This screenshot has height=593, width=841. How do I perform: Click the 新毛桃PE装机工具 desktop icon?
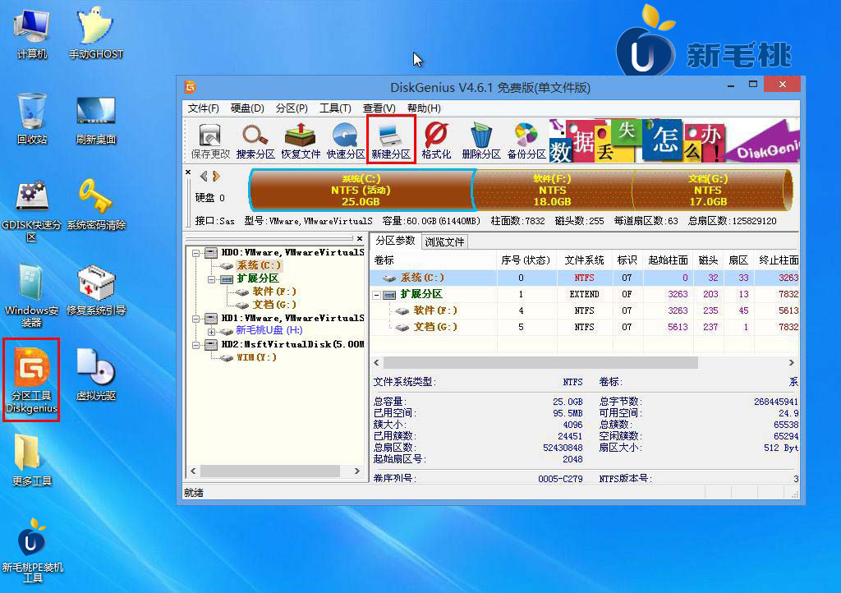click(x=32, y=550)
